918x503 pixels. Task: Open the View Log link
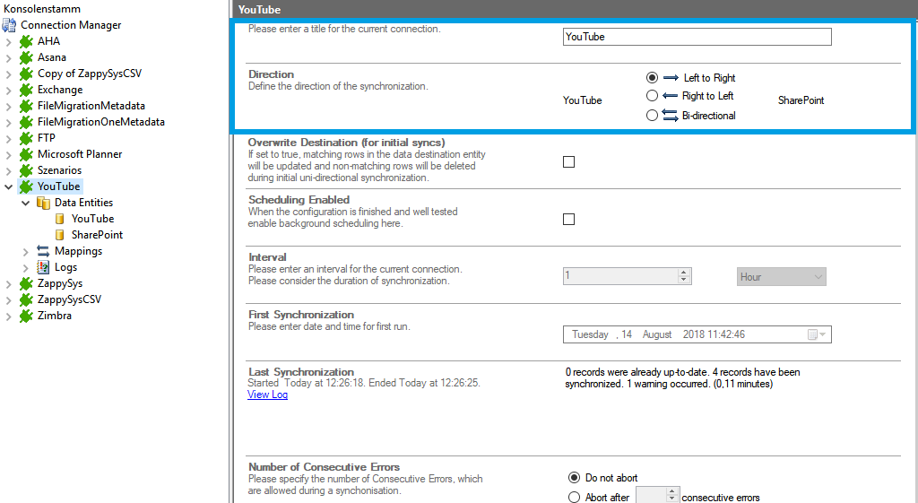click(x=267, y=395)
